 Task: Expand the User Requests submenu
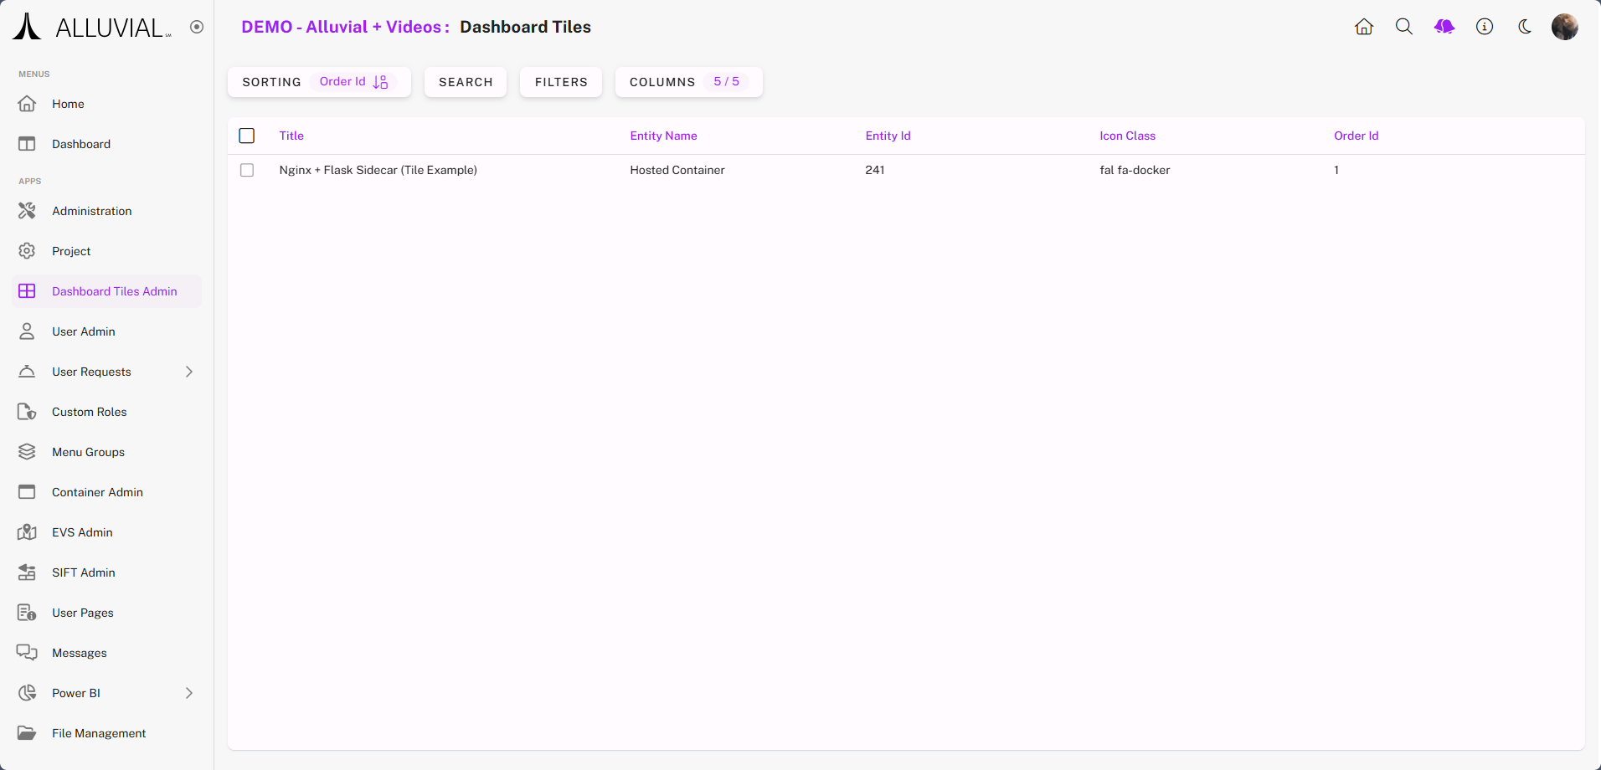coord(189,372)
